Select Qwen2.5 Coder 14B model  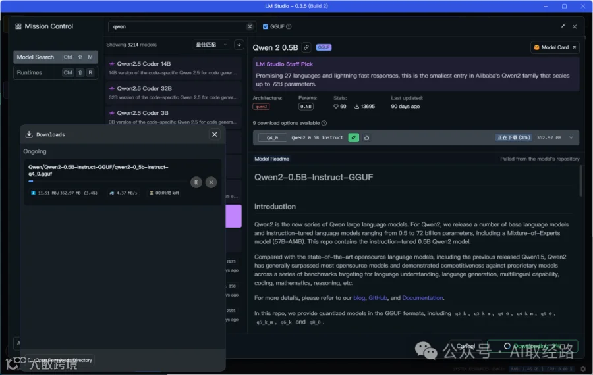click(173, 68)
